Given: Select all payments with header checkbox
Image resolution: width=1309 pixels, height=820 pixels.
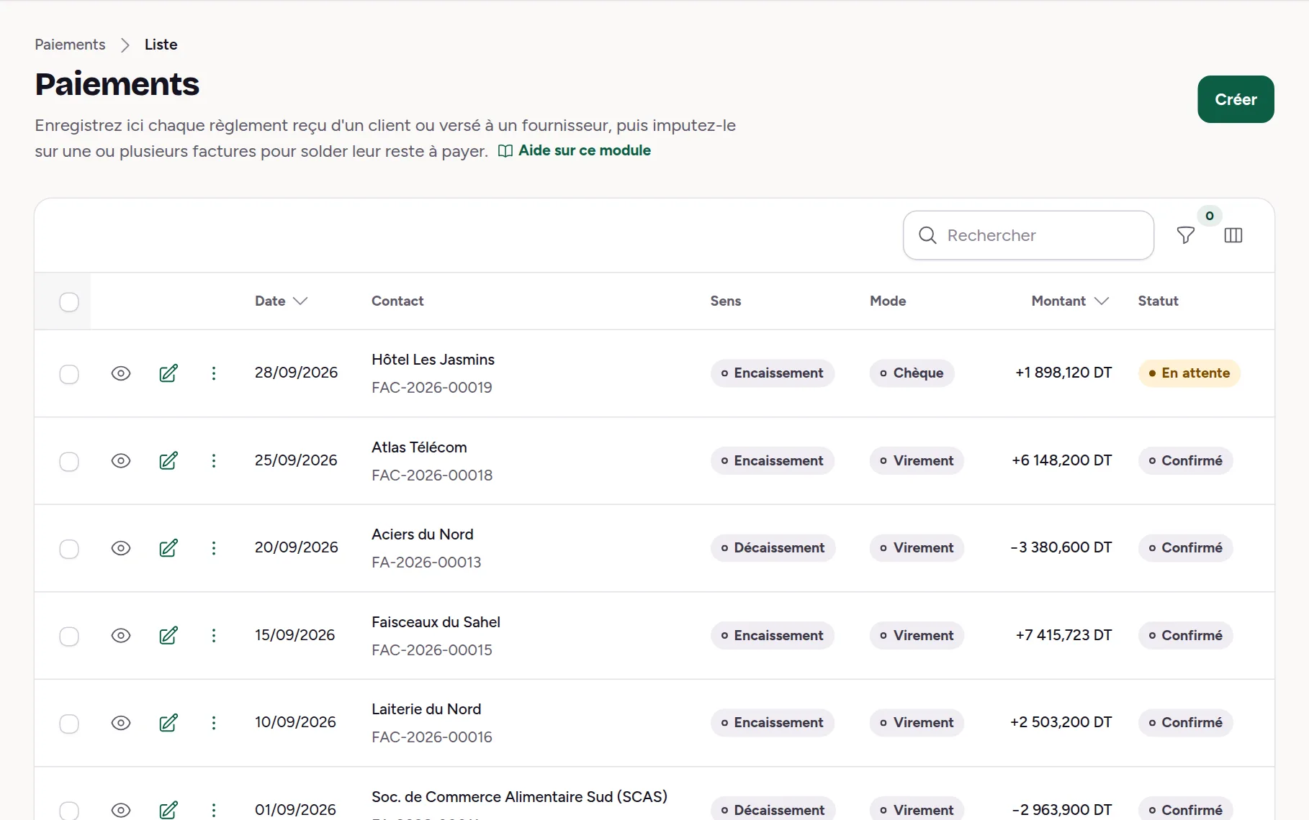Looking at the screenshot, I should 69,302.
